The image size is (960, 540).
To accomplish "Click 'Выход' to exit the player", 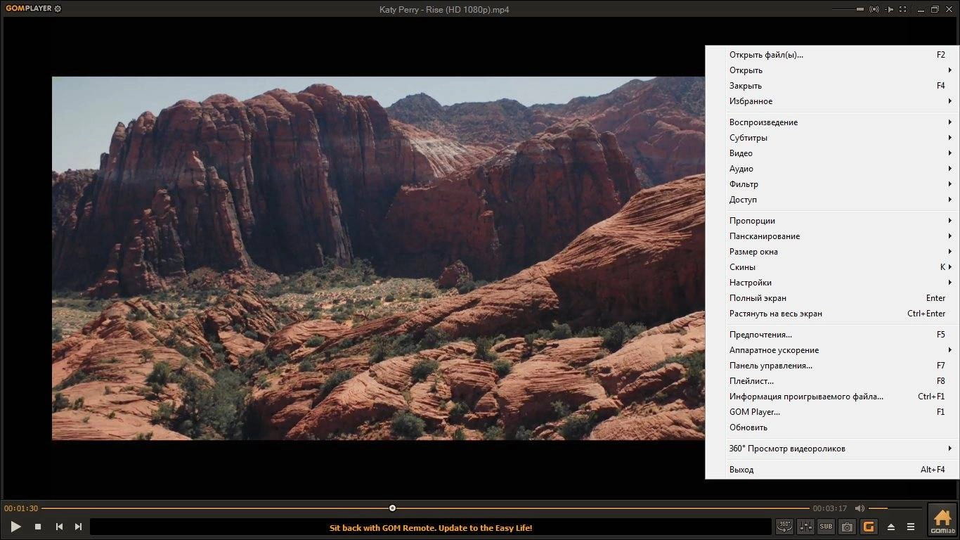I will (x=833, y=469).
